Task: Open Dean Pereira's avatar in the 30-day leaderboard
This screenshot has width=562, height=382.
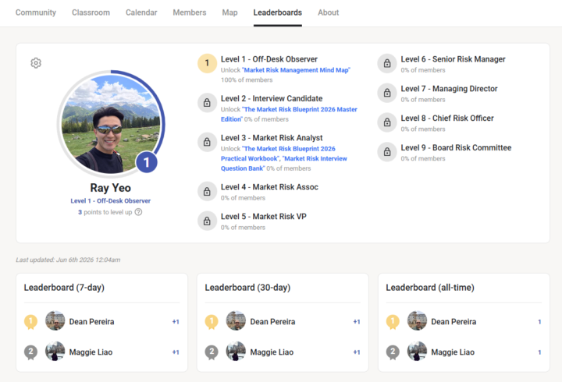Action: pyautogui.click(x=236, y=320)
